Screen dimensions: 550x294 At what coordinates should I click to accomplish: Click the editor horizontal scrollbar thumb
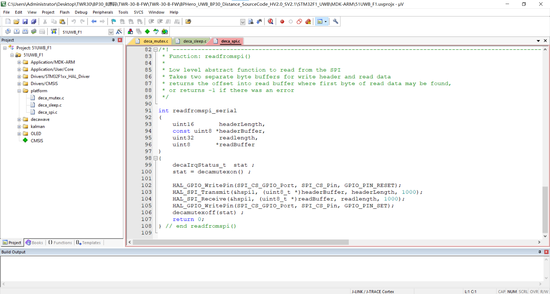pyautogui.click(x=241, y=242)
